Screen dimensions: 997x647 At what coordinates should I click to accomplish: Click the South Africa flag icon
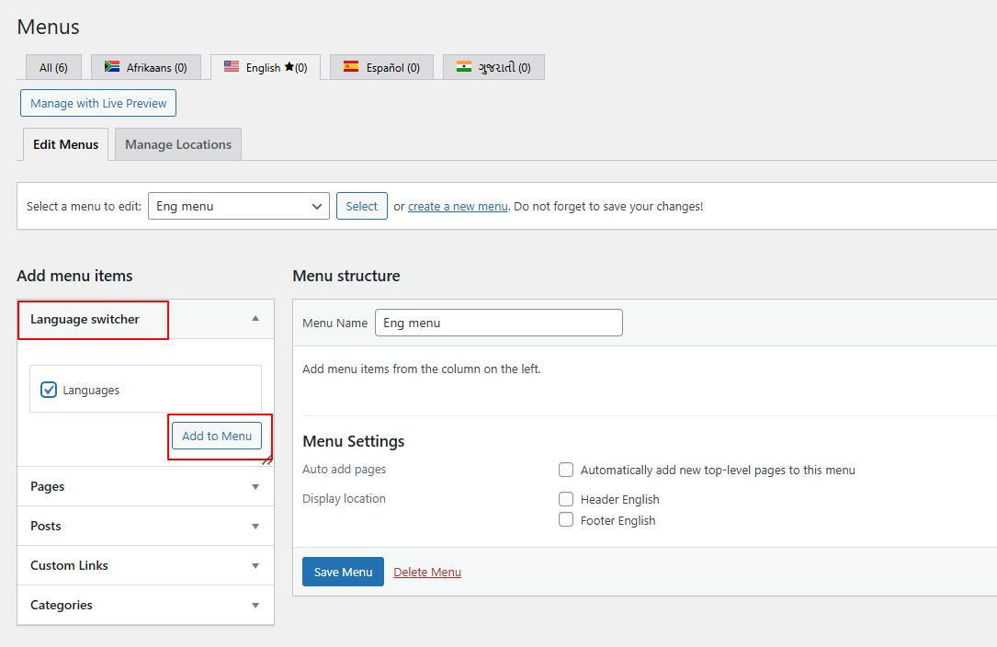click(112, 67)
